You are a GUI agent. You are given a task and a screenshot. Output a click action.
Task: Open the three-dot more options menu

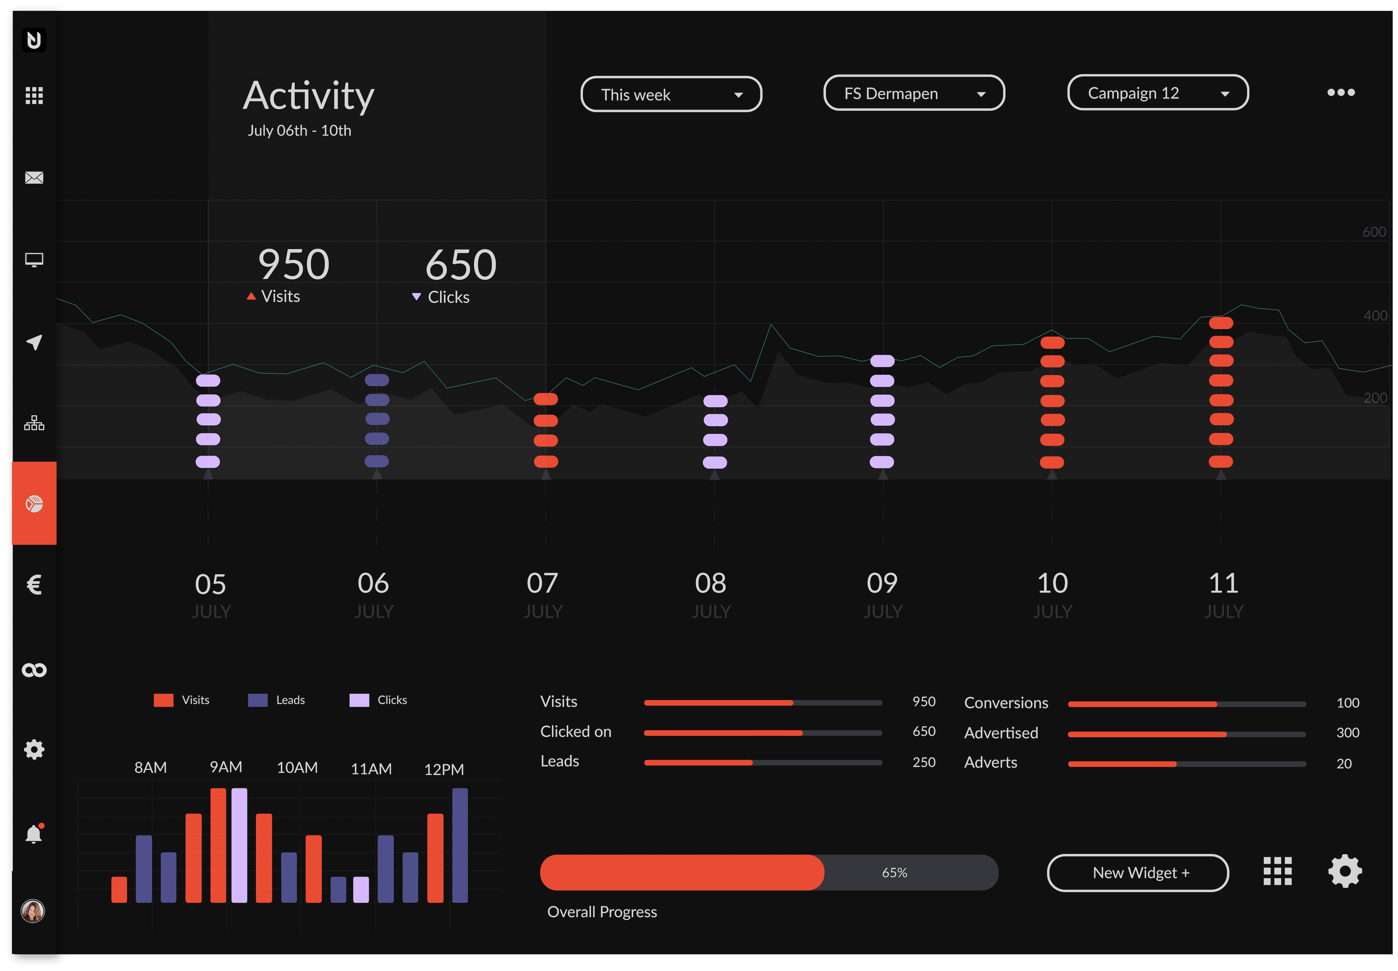[1341, 93]
